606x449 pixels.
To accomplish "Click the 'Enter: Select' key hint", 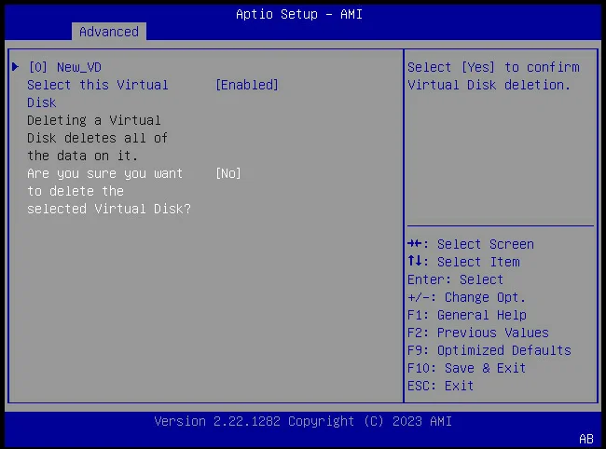I will point(455,279).
